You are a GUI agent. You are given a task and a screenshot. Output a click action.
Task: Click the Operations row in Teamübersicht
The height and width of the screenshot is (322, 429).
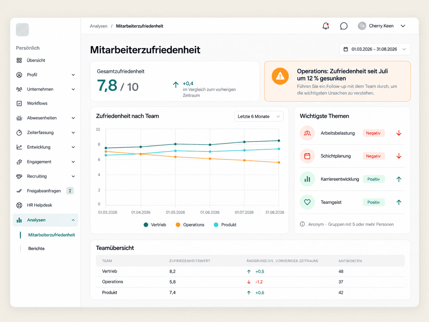point(250,282)
